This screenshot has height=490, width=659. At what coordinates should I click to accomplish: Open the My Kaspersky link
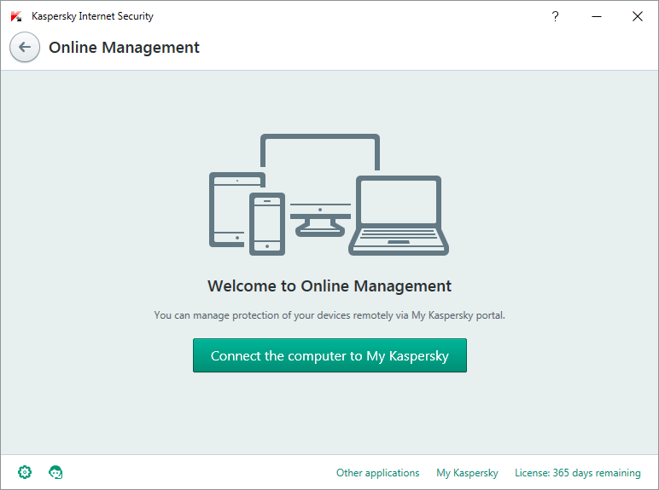[467, 473]
